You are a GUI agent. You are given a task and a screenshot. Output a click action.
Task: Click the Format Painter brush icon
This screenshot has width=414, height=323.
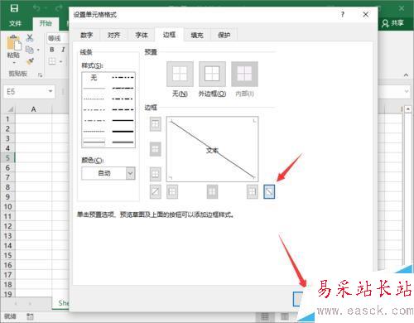(30, 61)
